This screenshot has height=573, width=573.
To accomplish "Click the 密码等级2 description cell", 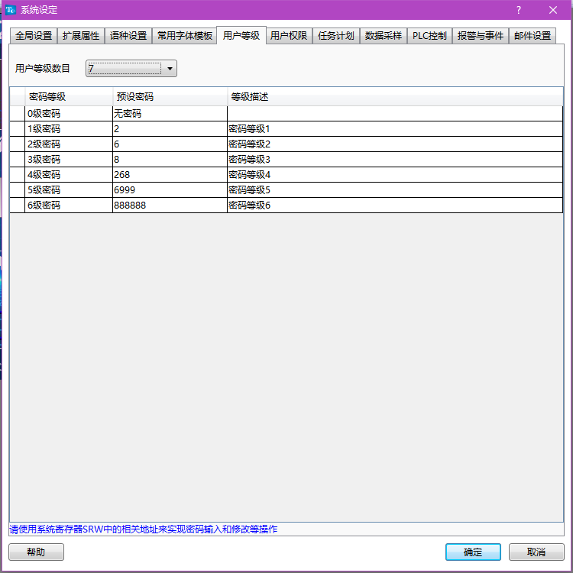I will point(395,144).
